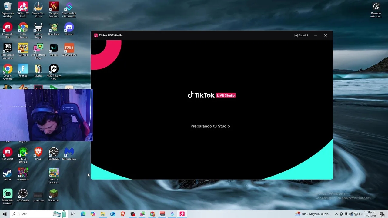Viewport: 388px width, 218px height.
Task: Select the AMD Privacy View desktop icon
Action: [x=54, y=72]
